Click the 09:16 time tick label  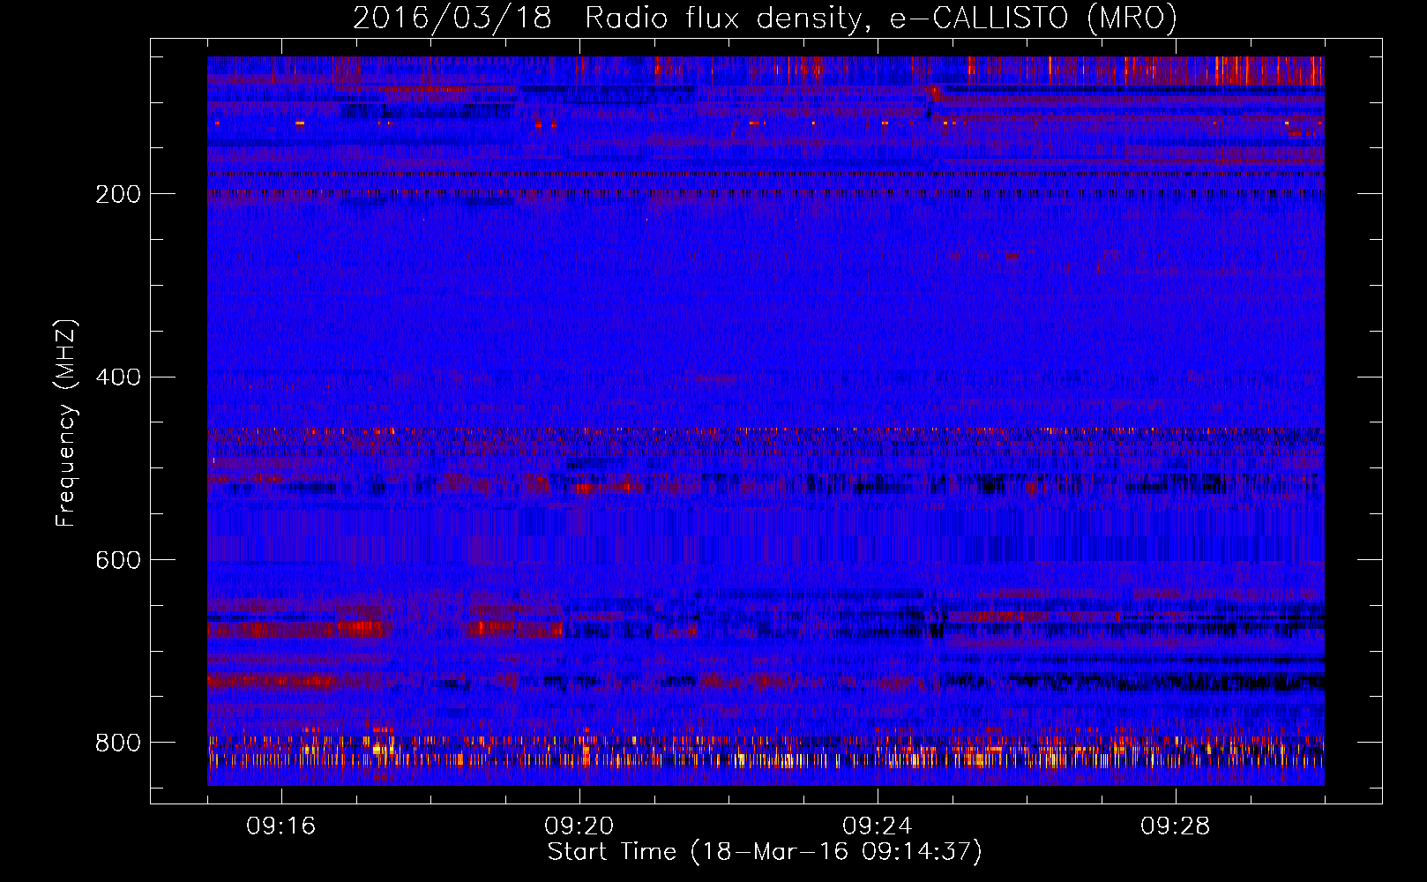coord(281,826)
